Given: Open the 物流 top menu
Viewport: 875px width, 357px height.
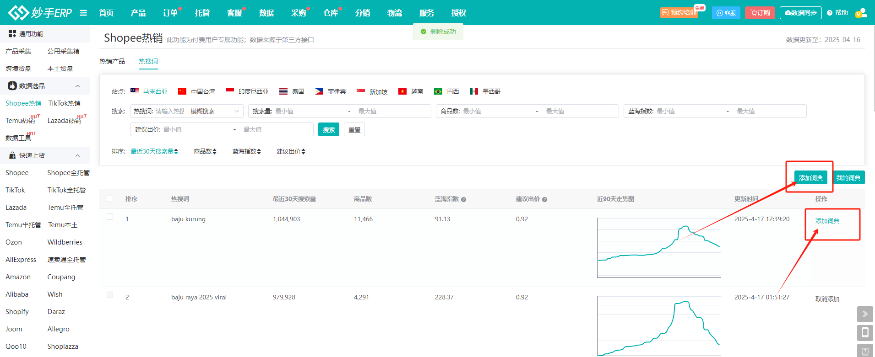Looking at the screenshot, I should tap(395, 13).
